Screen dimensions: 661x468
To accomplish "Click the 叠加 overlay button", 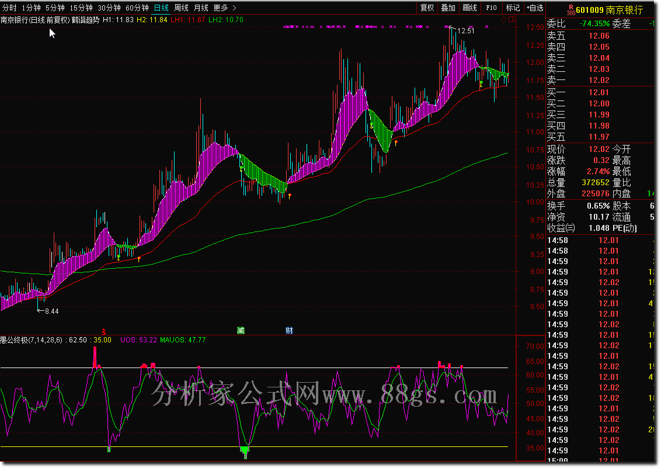I will click(448, 8).
